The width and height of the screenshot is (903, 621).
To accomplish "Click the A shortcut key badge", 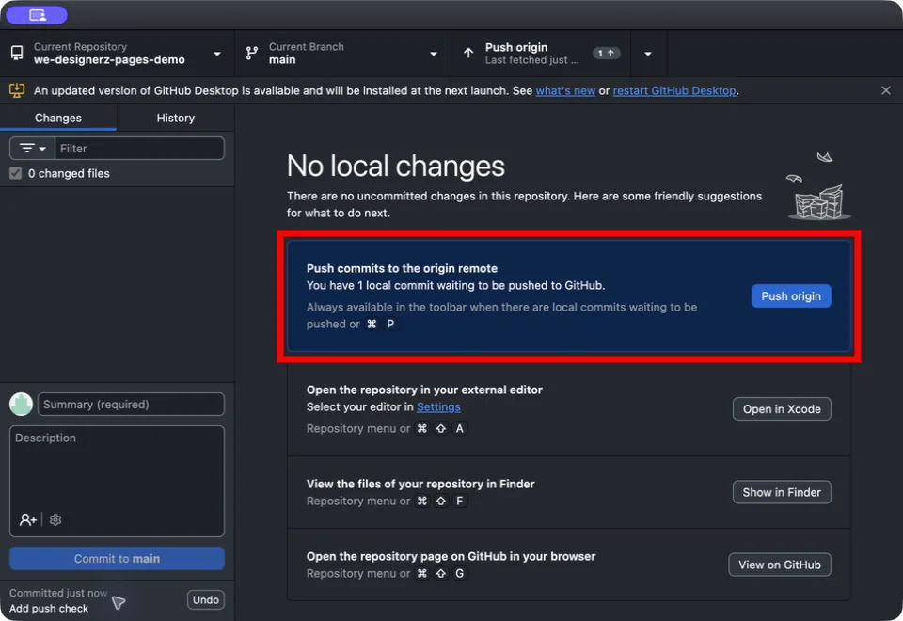I will point(460,428).
